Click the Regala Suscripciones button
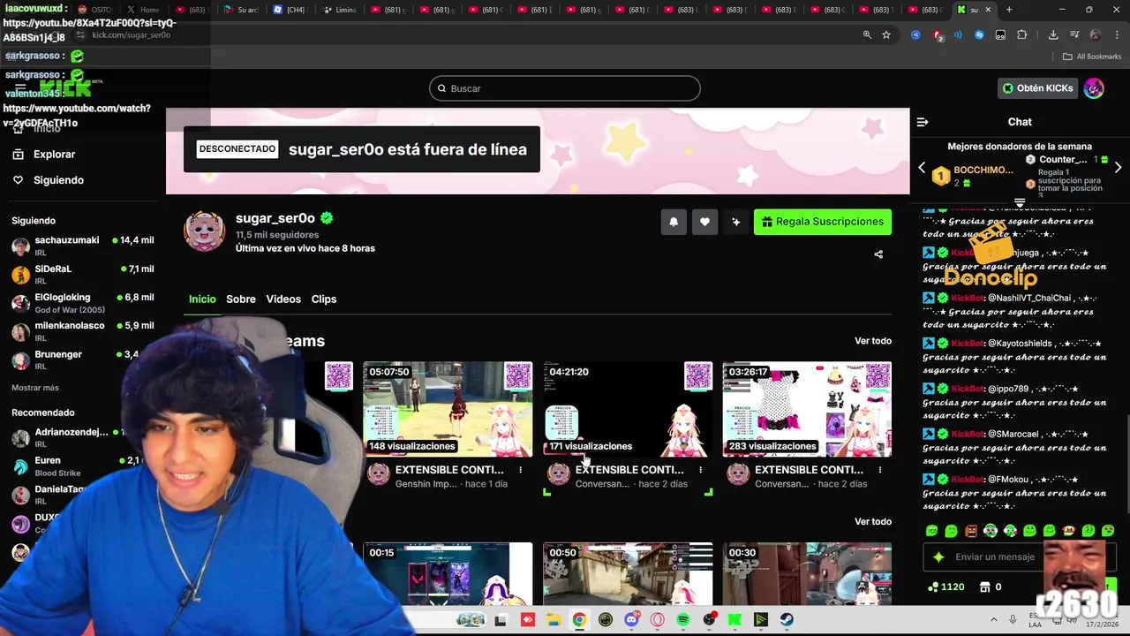1130x636 pixels. (x=823, y=222)
